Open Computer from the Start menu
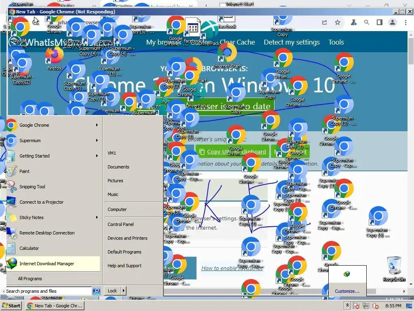Image resolution: width=414 pixels, height=311 pixels. coord(117,209)
